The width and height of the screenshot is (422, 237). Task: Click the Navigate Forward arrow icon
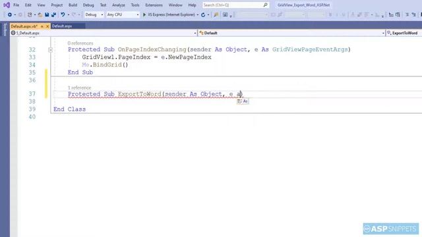pyautogui.click(x=20, y=14)
